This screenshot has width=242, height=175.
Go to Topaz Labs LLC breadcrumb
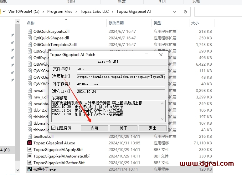tap(94, 12)
